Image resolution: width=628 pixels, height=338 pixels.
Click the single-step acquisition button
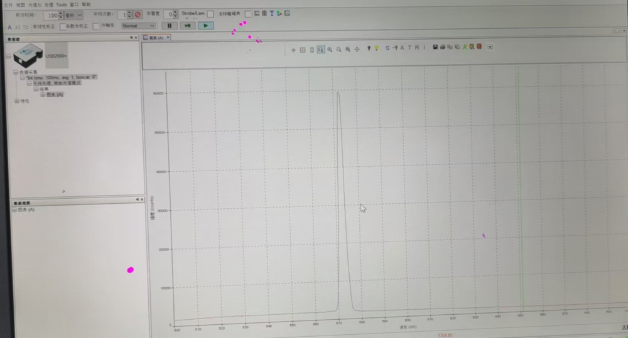[187, 26]
